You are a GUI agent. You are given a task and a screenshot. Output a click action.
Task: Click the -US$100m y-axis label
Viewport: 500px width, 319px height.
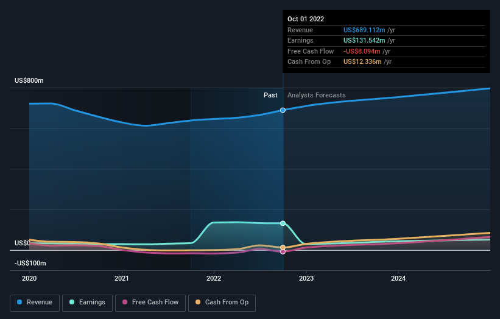coord(30,263)
